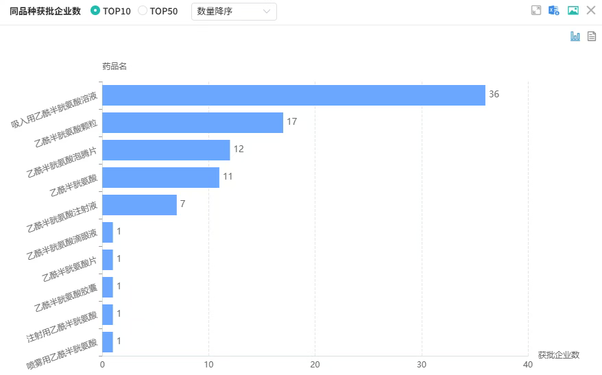Viewport: 602px width, 375px height.
Task: Switch to bar chart view
Action: click(x=575, y=36)
